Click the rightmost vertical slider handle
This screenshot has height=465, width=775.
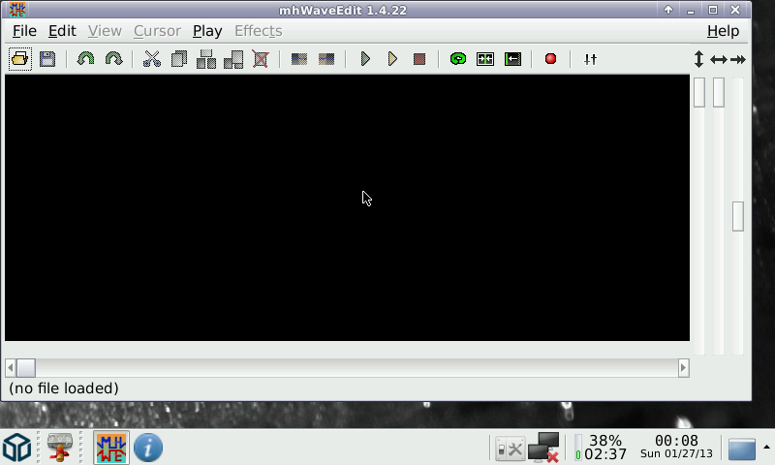click(x=738, y=216)
